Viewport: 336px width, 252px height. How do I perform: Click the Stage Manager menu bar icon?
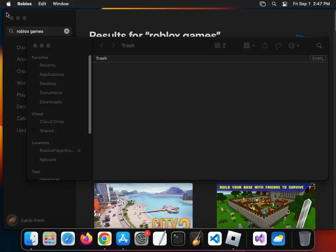[263, 4]
